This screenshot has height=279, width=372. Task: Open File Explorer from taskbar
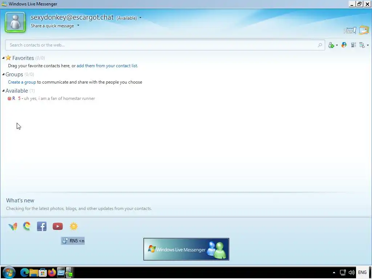pos(33,272)
